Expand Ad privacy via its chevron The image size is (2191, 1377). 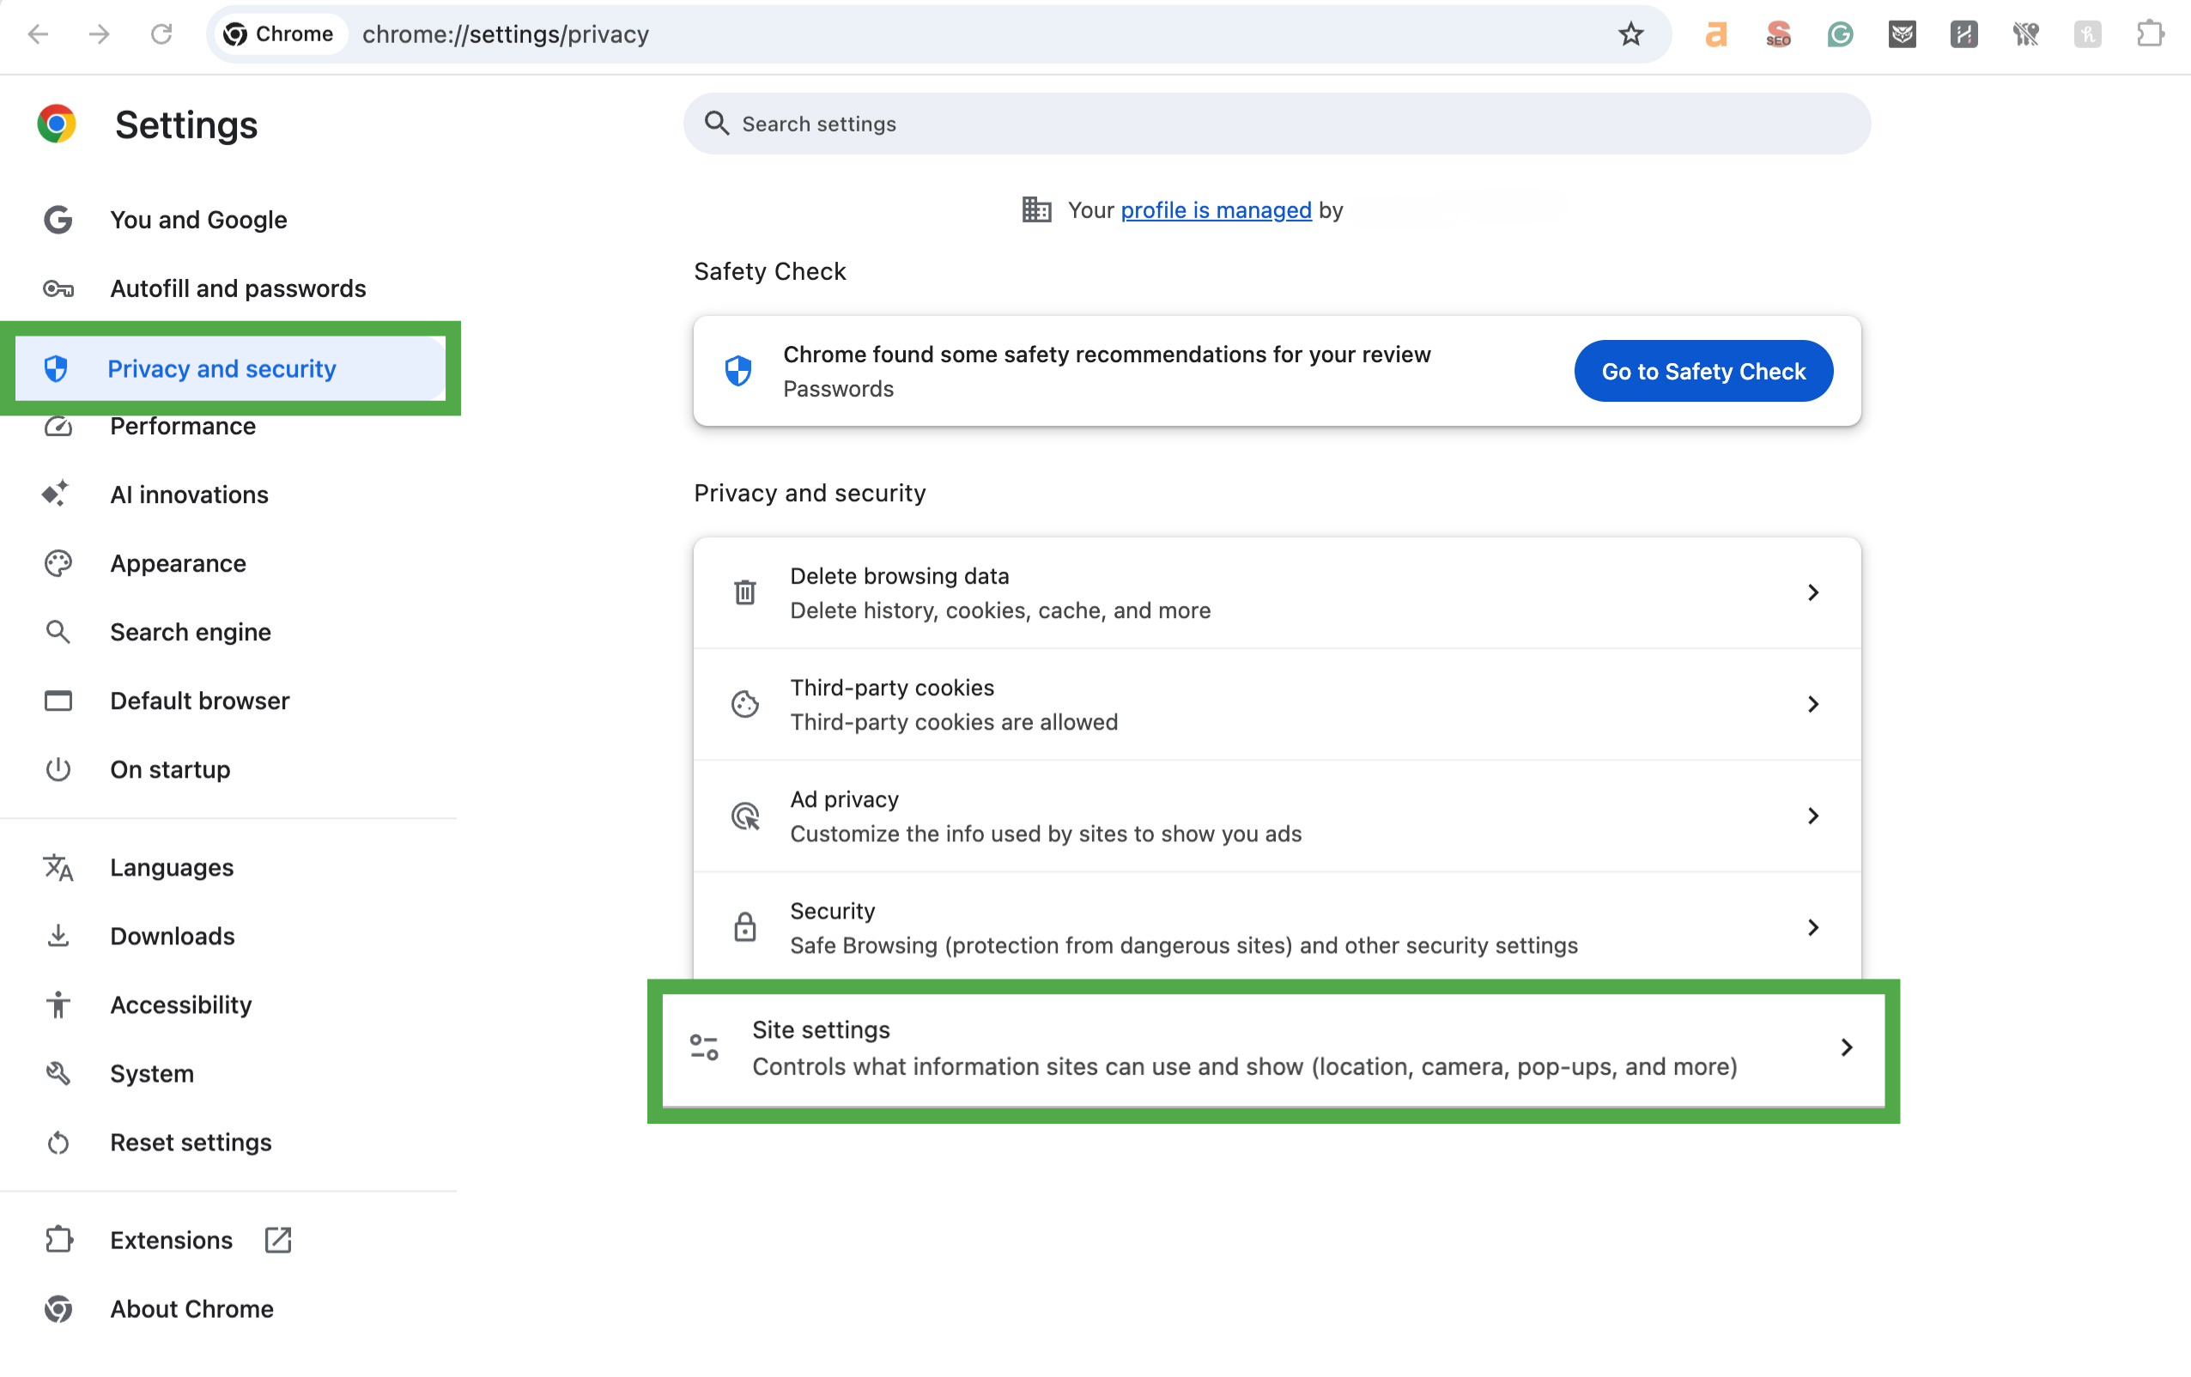pos(1813,816)
